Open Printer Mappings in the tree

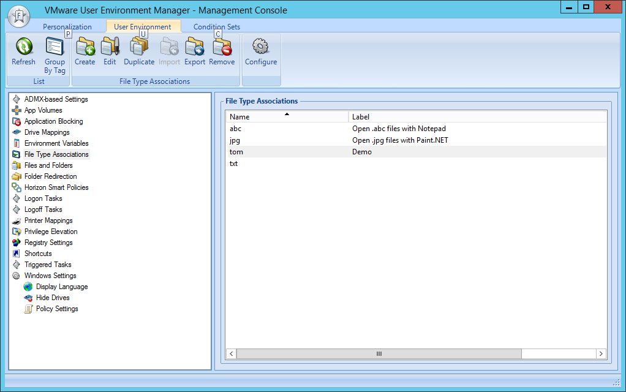48,221
